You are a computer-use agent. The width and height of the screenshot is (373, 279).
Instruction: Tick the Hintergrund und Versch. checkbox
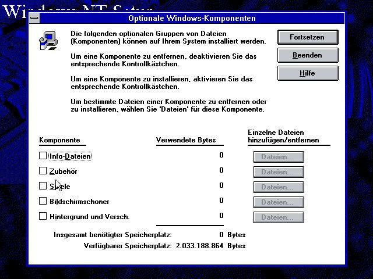pos(43,216)
